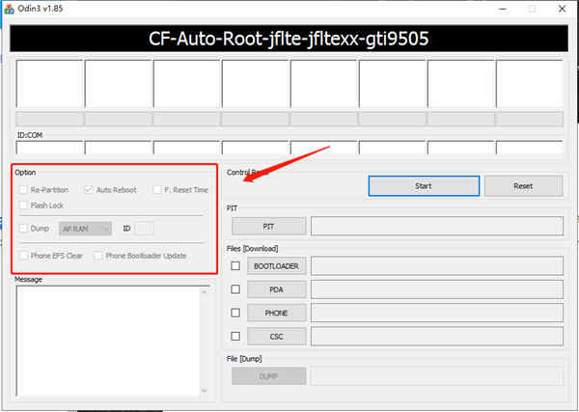
Task: Click the File [Dump] path field
Action: [437, 376]
